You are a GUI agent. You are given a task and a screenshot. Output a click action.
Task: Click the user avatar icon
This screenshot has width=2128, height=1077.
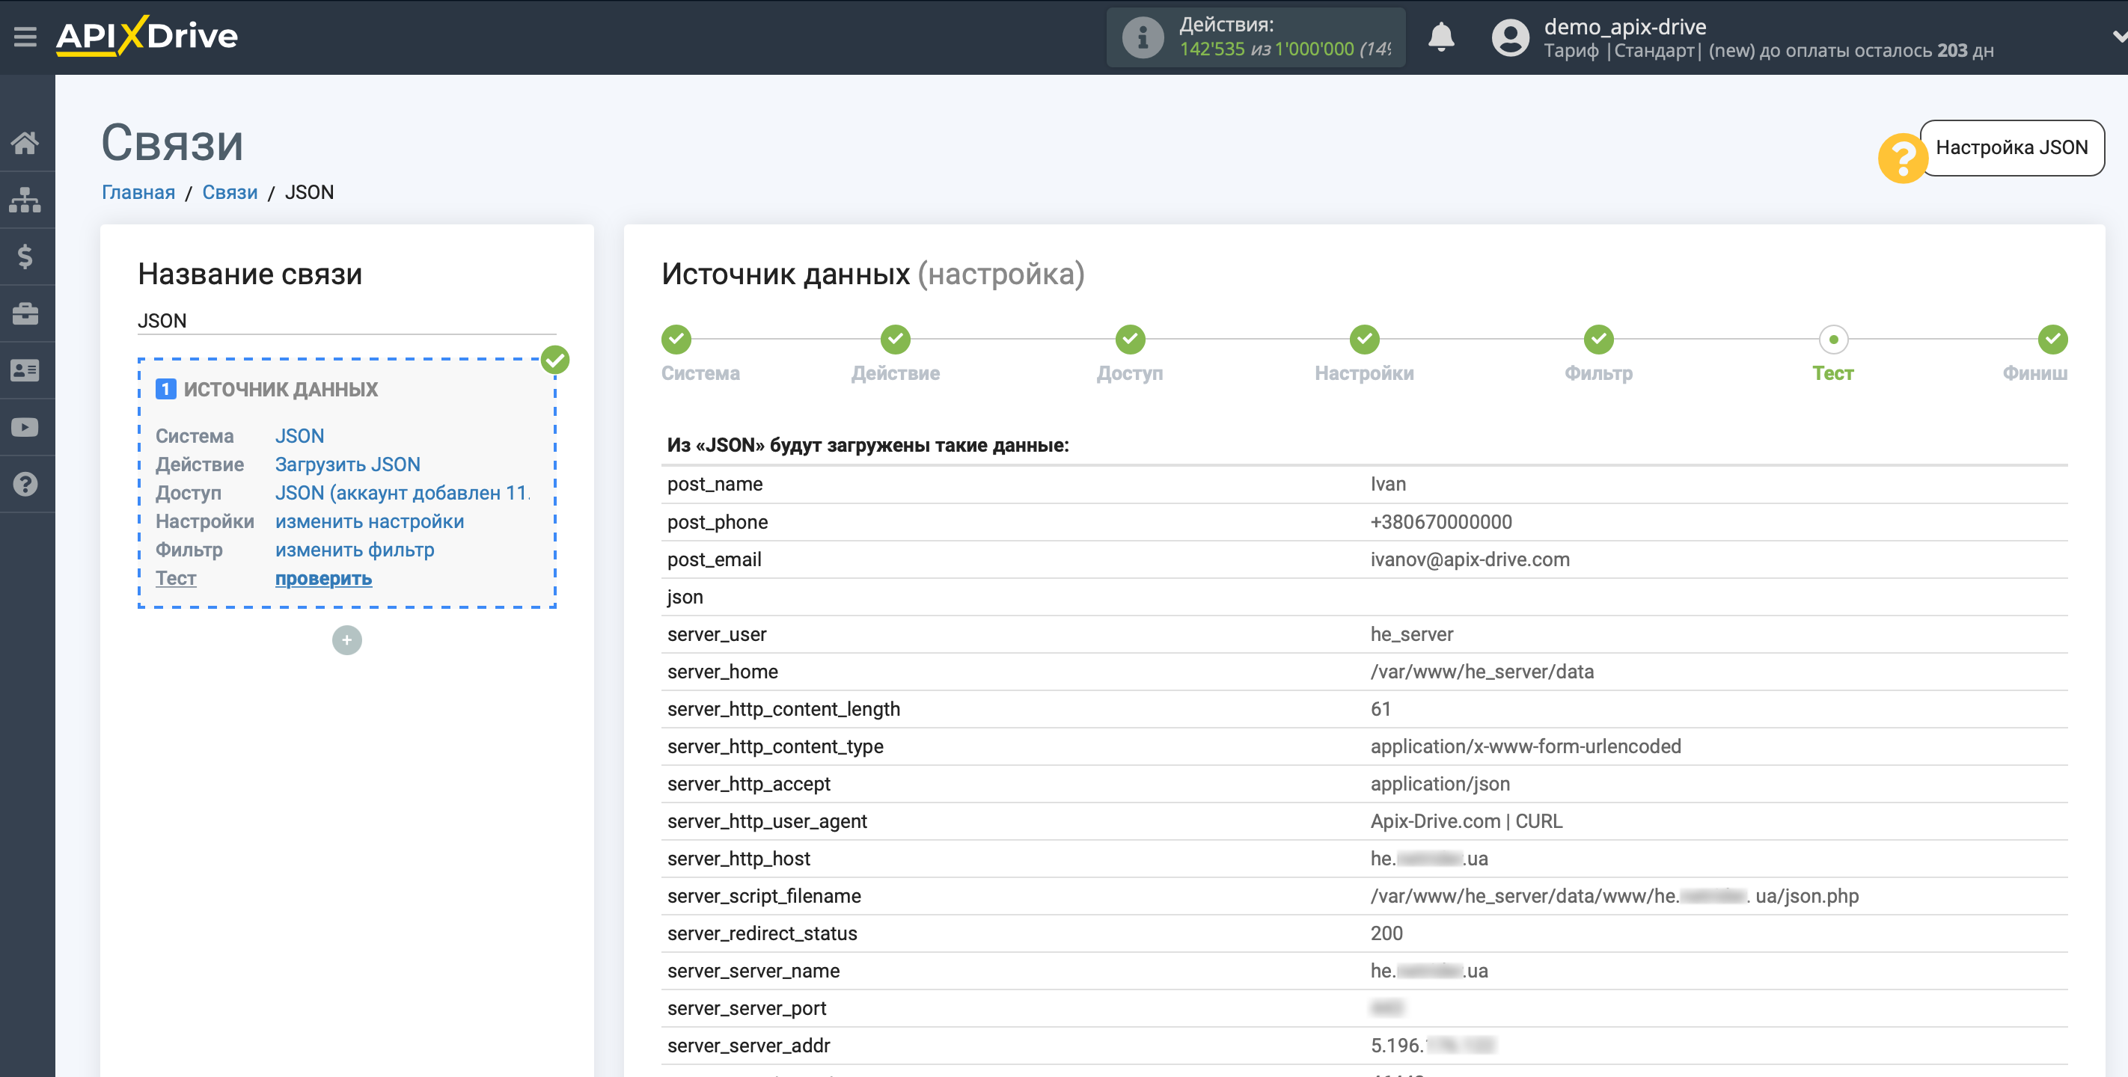1511,37
